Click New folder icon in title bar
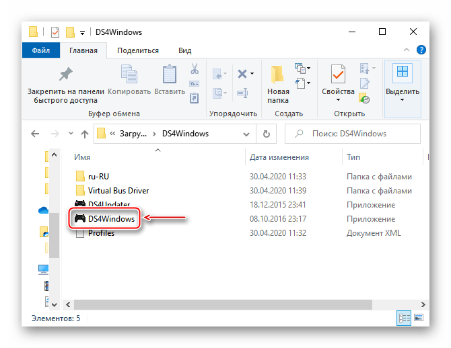The width and height of the screenshot is (451, 348). click(70, 32)
